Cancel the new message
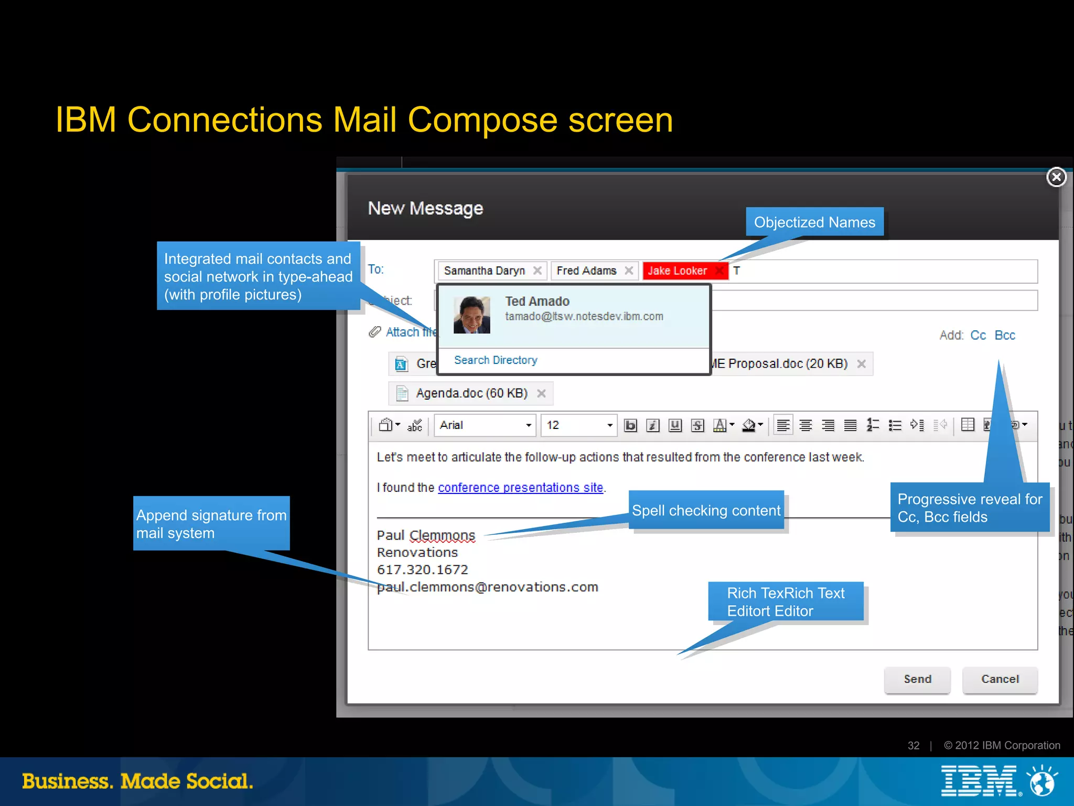Image resolution: width=1074 pixels, height=806 pixels. (x=1000, y=680)
